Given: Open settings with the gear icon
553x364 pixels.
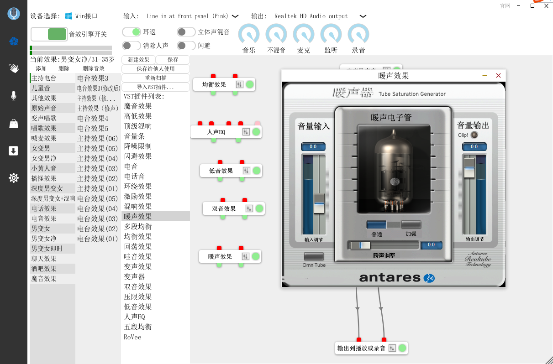Looking at the screenshot, I should click(14, 178).
